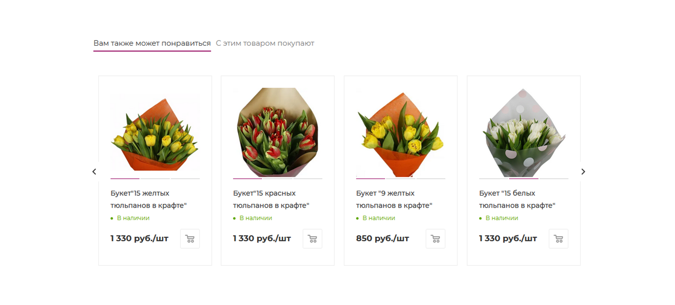
Task: View the 9 yellow tulips bouquet image
Action: click(x=400, y=132)
